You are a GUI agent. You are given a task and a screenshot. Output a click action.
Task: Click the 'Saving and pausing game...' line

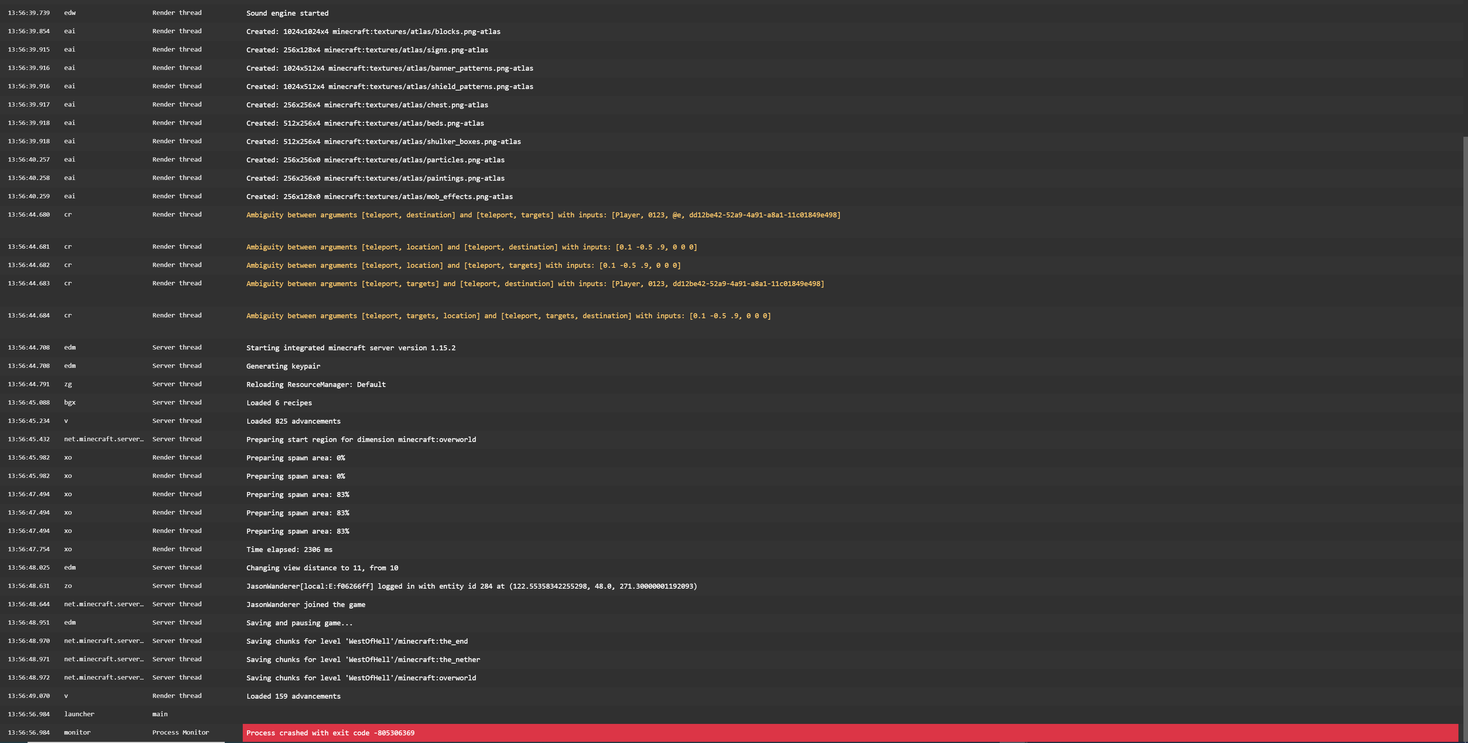(299, 623)
